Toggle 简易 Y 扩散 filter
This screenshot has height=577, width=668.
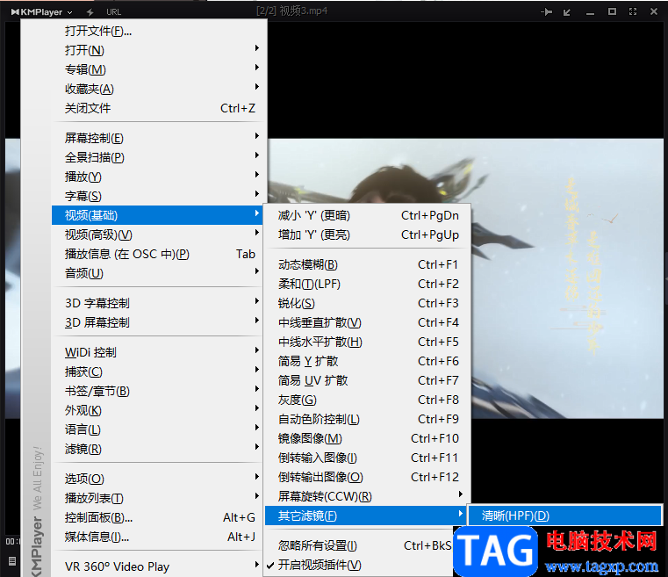[368, 361]
